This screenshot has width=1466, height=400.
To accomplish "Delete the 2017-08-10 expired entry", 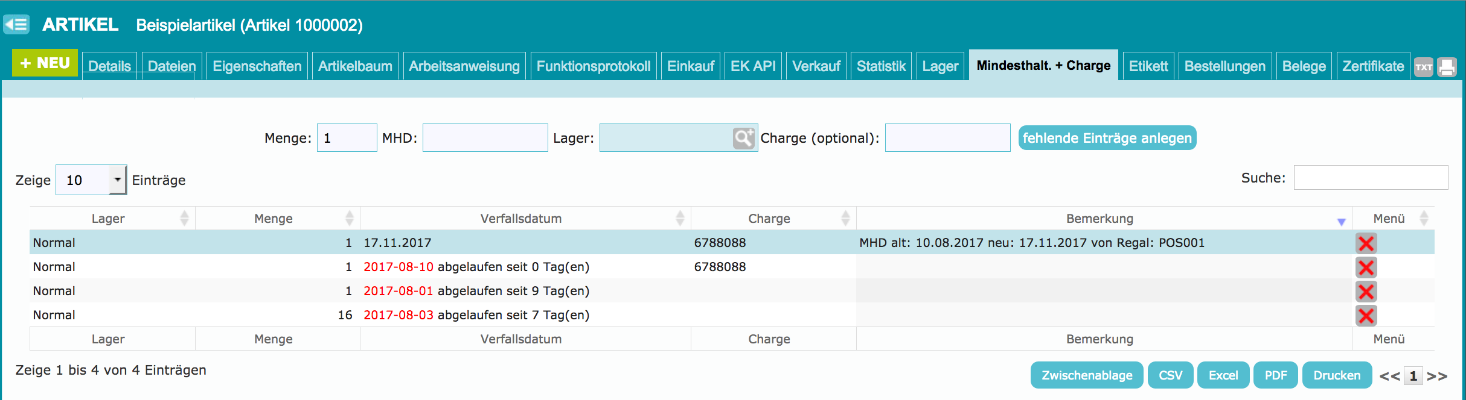I will (1366, 267).
